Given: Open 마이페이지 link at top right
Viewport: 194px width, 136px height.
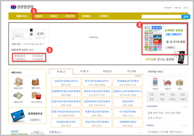Looking at the screenshot, I should [x=168, y=8].
